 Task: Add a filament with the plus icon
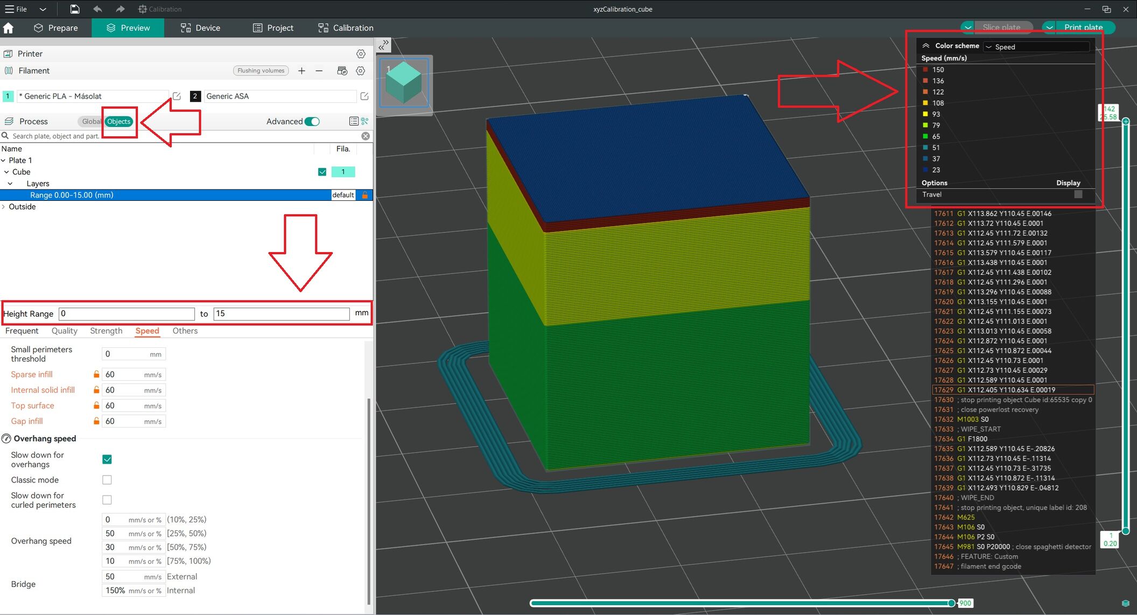pyautogui.click(x=301, y=71)
